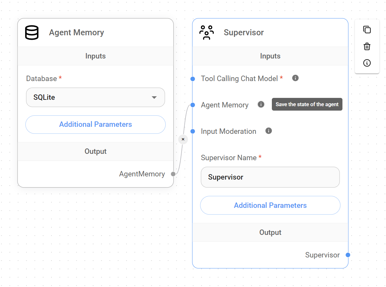386x287 pixels.
Task: Click the Supervisor node people icon
Action: [206, 33]
